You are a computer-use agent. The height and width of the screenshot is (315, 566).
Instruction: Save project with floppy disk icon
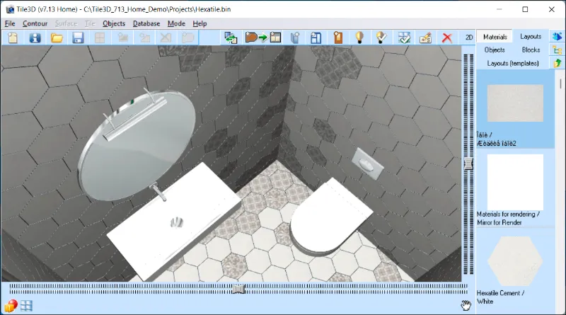pos(79,38)
